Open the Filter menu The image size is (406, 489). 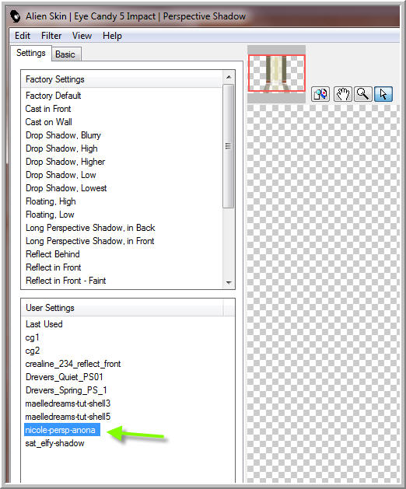(51, 36)
